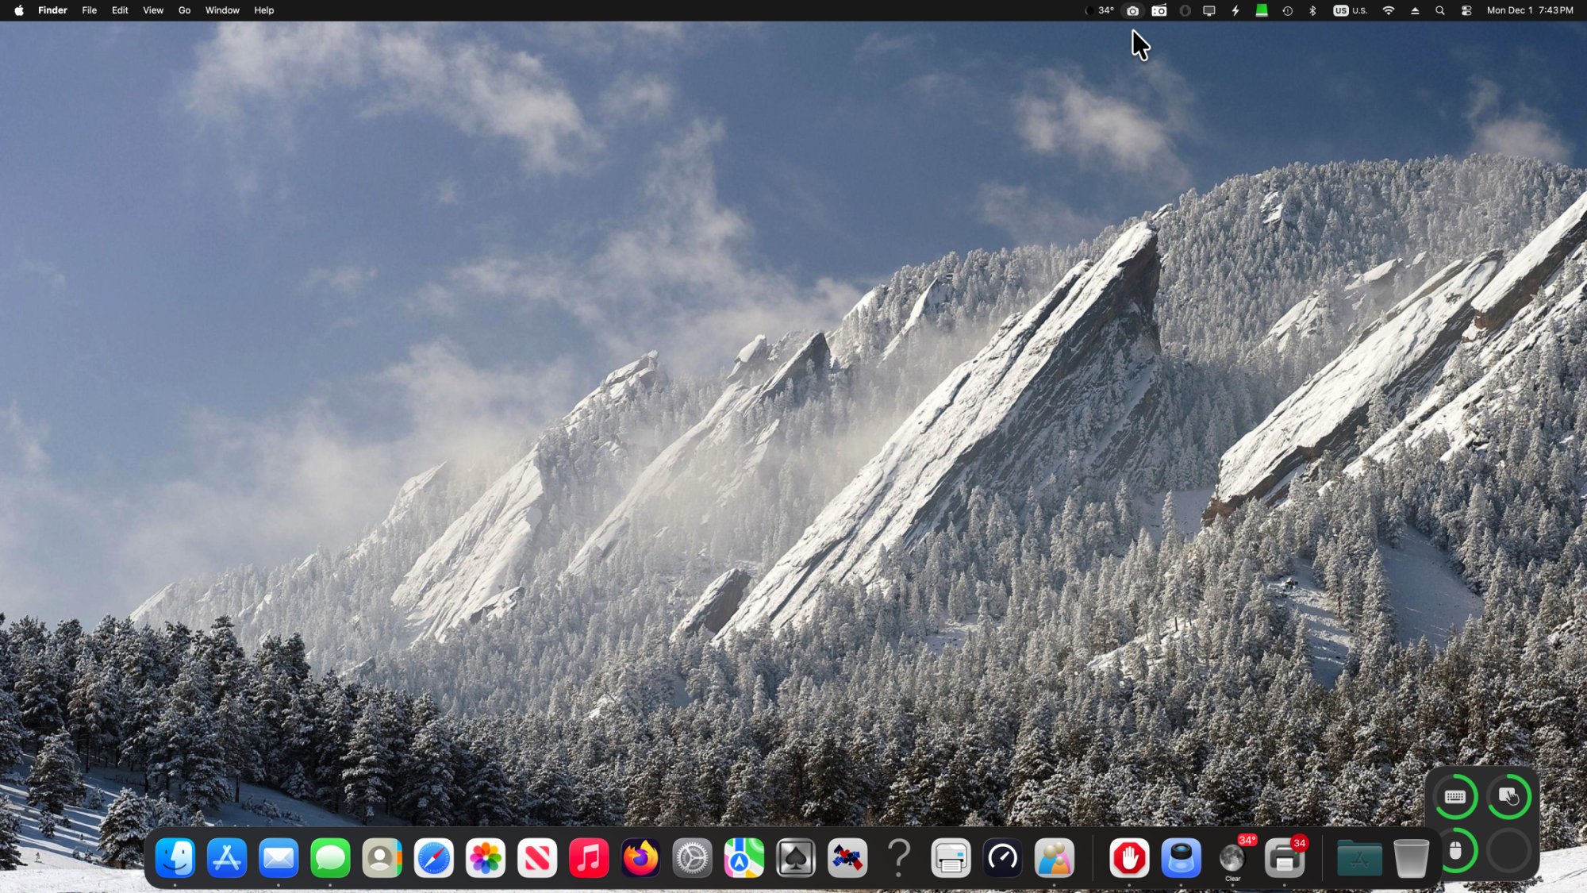Click the Wi-Fi status icon
This screenshot has width=1587, height=893.
(1389, 10)
